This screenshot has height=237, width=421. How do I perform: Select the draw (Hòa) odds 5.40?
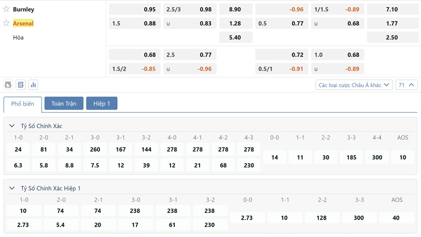(x=236, y=37)
